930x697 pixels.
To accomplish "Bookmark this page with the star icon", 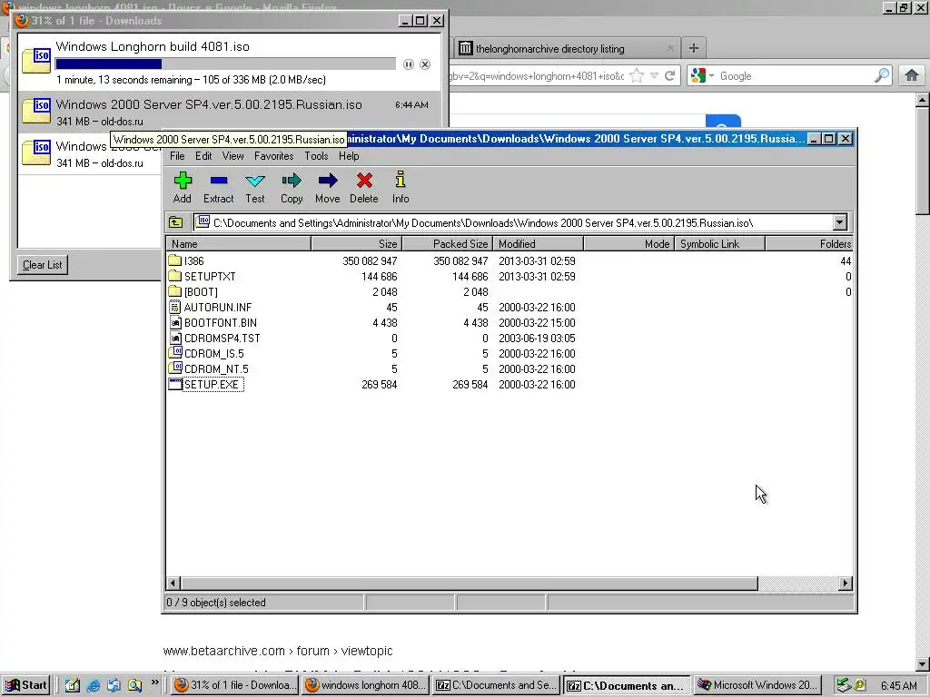I will pyautogui.click(x=637, y=76).
